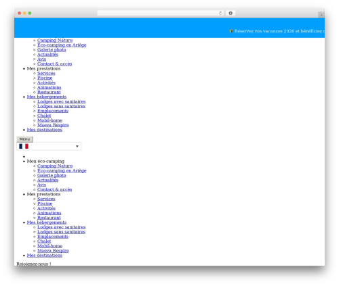Open Lodges avec sanitaires link above the Menu button

61,101
